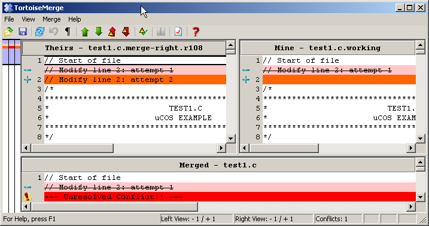This screenshot has height=226, width=429.
Task: Click the Mine pane vertical scroll down arrow
Action: tap(420, 138)
